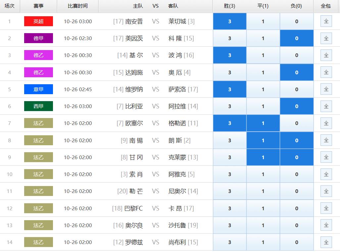Click time 10-26 02:45 for 维罗纳

point(78,89)
